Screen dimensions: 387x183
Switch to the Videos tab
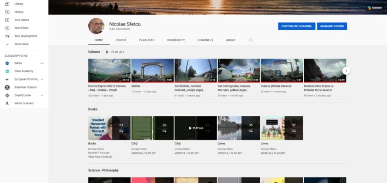pyautogui.click(x=121, y=40)
